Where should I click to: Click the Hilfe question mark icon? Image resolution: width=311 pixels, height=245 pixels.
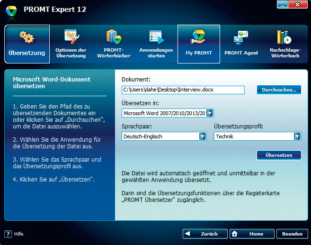click(8, 234)
